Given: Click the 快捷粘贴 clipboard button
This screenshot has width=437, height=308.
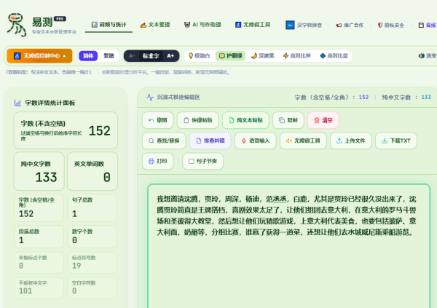Looking at the screenshot, I should click(198, 120).
